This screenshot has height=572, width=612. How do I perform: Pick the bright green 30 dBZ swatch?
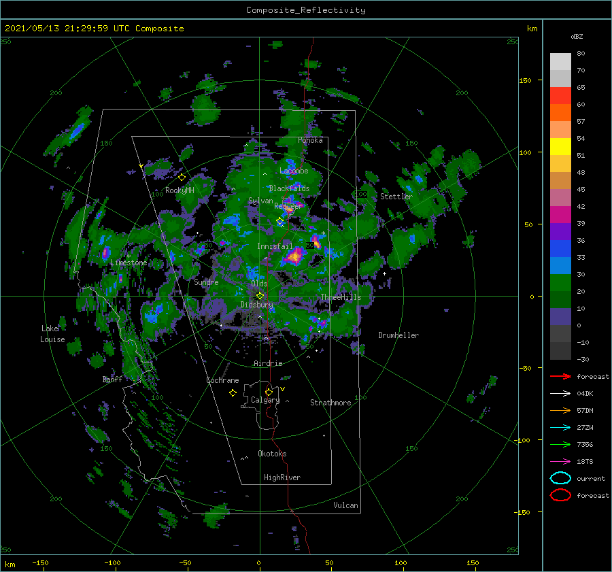tap(560, 283)
